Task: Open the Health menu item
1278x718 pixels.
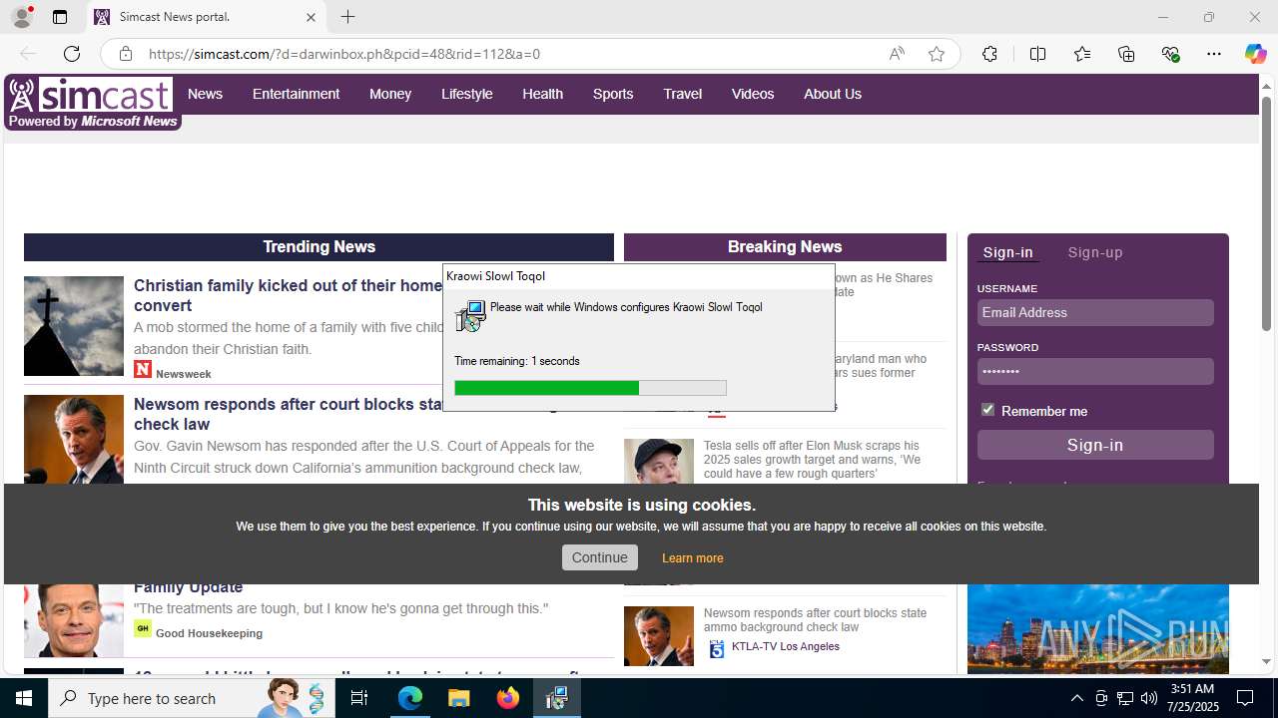Action: [542, 94]
